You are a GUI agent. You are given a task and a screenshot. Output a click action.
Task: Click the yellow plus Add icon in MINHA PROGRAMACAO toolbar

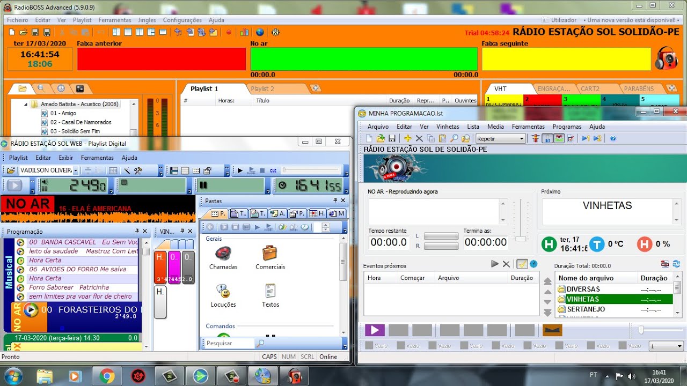407,138
